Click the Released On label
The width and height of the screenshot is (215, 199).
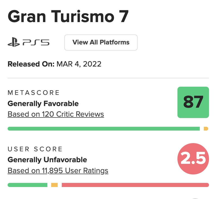coord(31,64)
